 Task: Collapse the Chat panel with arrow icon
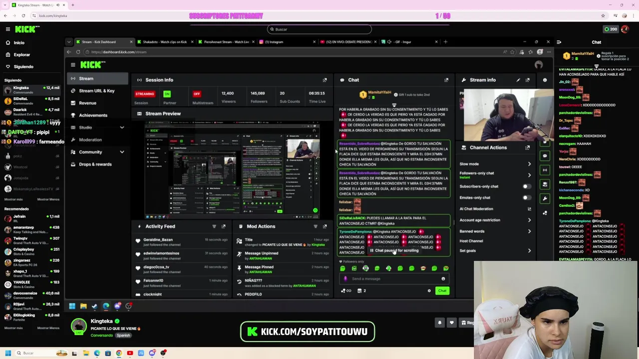(x=559, y=42)
